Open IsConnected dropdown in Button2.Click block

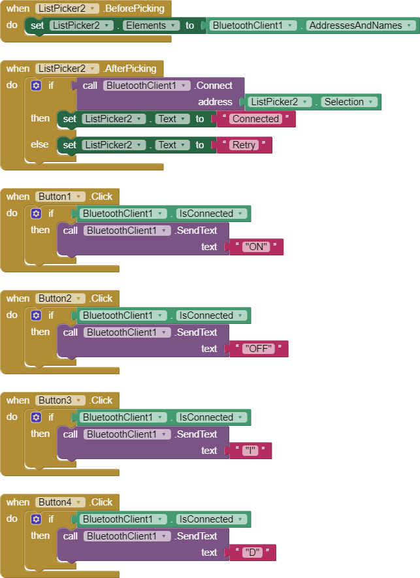point(211,315)
